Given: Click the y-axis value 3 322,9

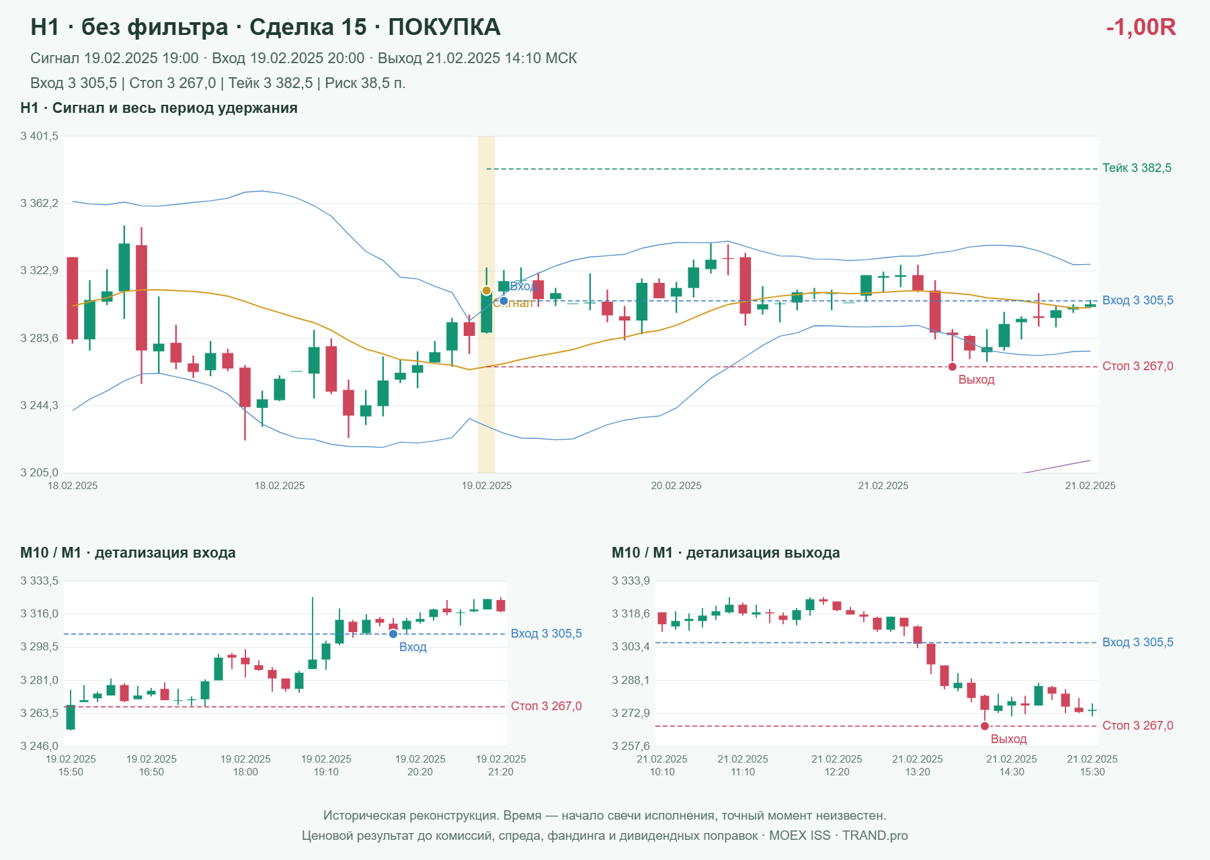Looking at the screenshot, I should (x=40, y=271).
